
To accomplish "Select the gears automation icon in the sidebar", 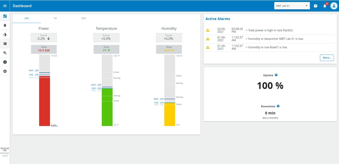I will pos(5,53).
